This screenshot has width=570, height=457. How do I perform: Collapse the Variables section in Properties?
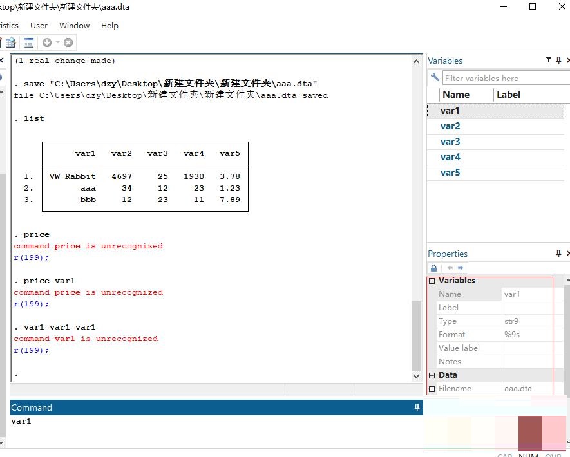pos(432,281)
